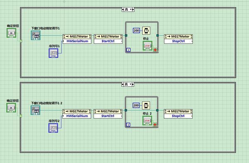Screen dimensions: 249x163
Task: Click the bottom loop's right tunnel
Action: pyautogui.click(x=157, y=110)
